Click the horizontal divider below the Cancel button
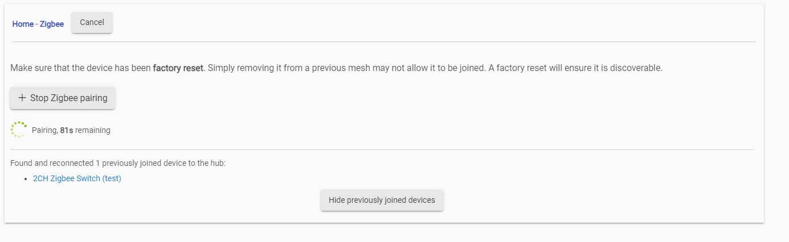The height and width of the screenshot is (242, 789). (384, 42)
